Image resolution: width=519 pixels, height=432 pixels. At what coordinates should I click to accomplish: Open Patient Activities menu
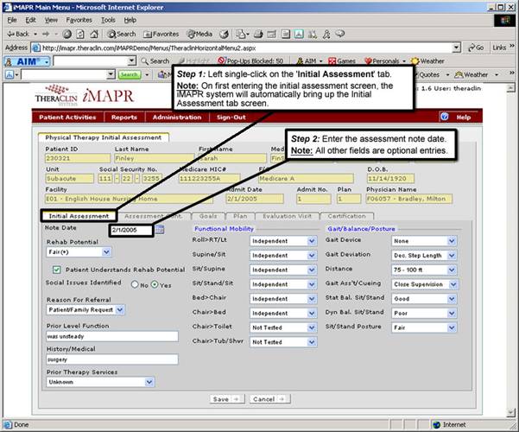[67, 118]
